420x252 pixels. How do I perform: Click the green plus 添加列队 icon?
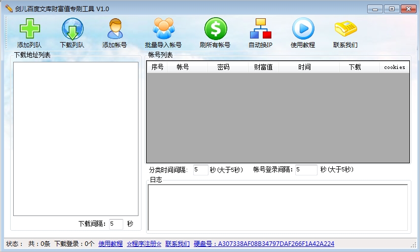pyautogui.click(x=29, y=28)
